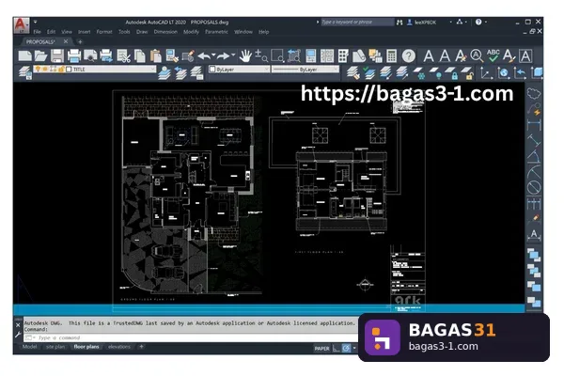Click the Multiline Text A icon
The height and width of the screenshot is (376, 564).
point(429,55)
